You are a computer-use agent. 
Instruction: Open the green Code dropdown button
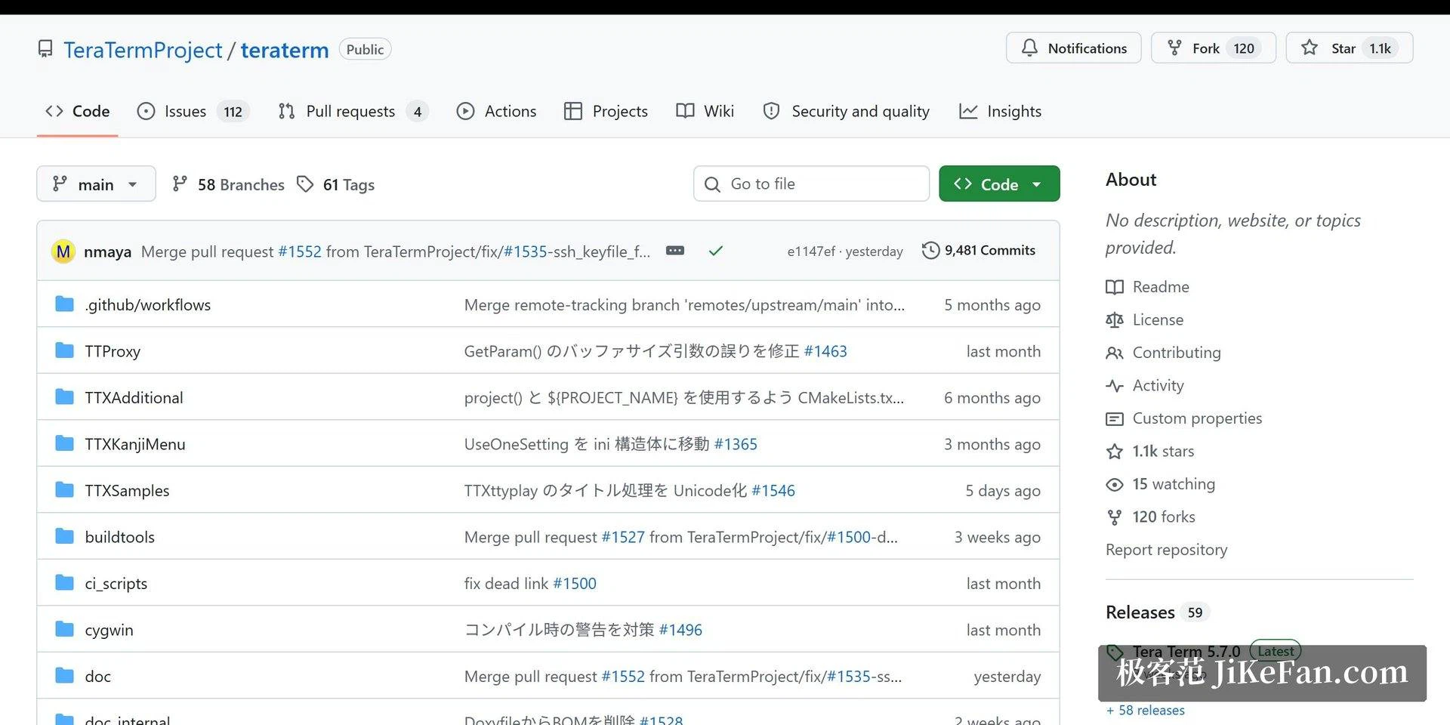click(999, 184)
